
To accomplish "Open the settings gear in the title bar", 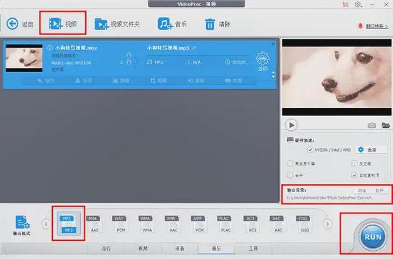I will pos(358,4).
